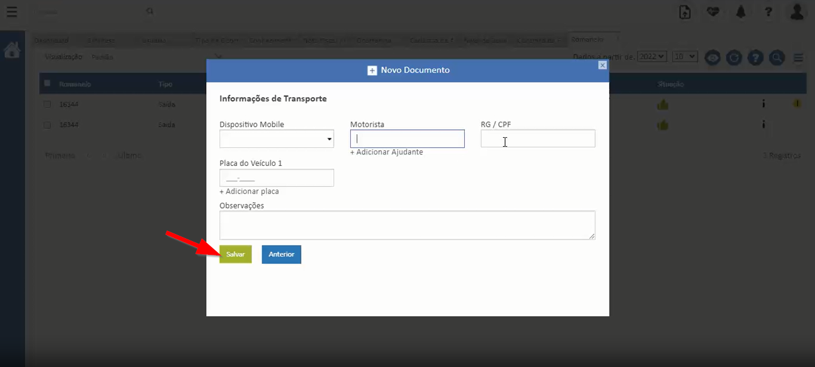
Task: Toggle the eye visualization icon
Action: [712, 58]
